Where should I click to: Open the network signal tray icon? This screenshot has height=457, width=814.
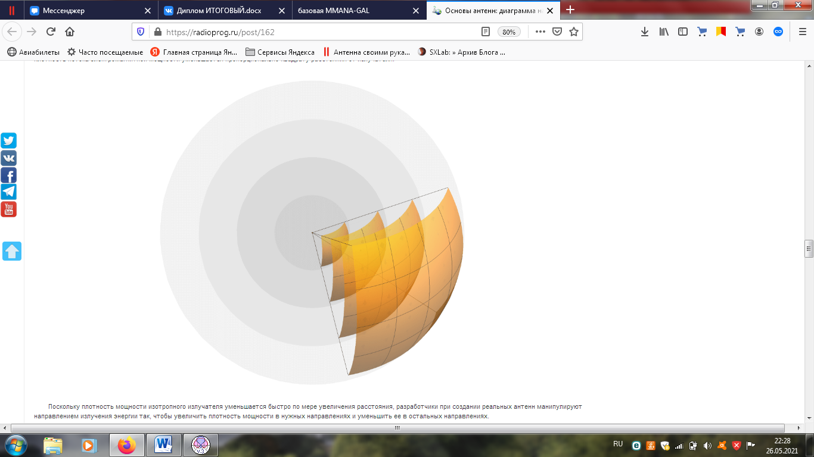pyautogui.click(x=679, y=445)
